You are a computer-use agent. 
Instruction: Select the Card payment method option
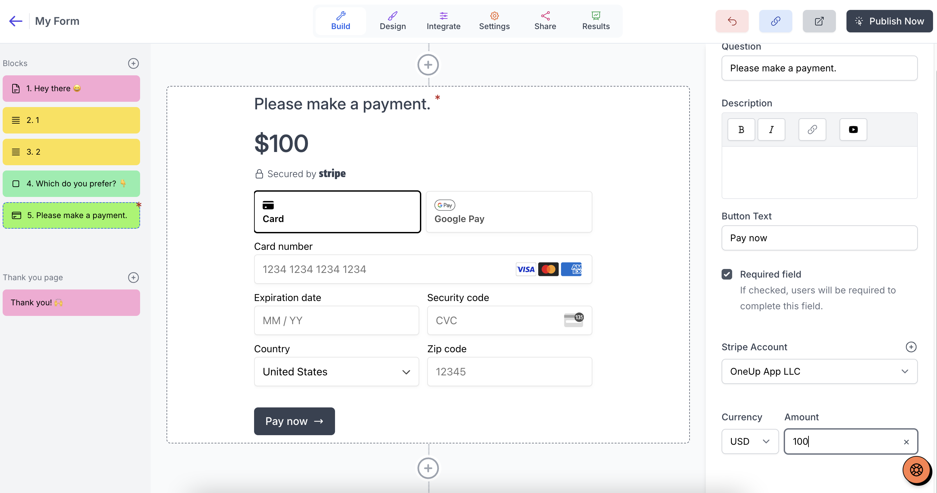point(337,212)
